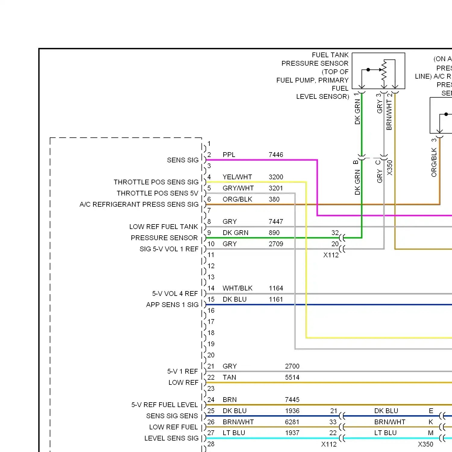Image resolution: width=452 pixels, height=452 pixels.
Task: Select circuit number "5514"
Action: 292,377
